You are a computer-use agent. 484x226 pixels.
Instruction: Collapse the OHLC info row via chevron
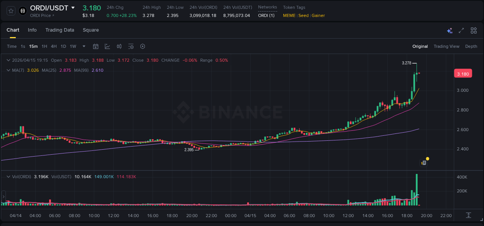8,60
